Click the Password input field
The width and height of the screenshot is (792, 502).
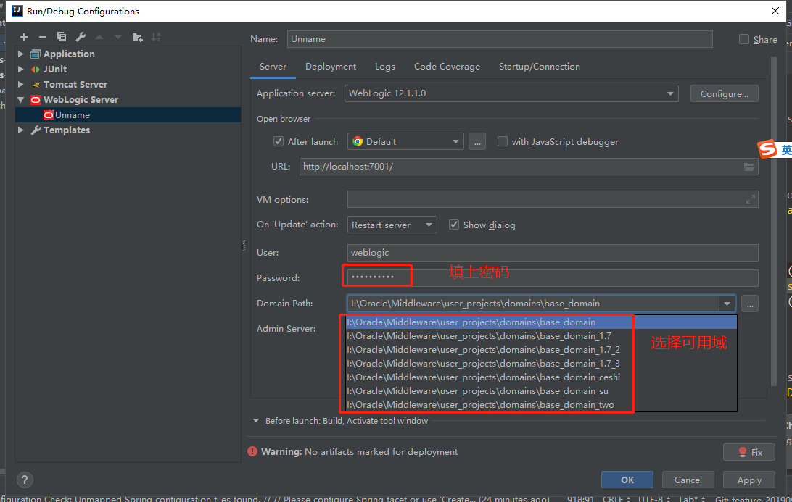coord(553,277)
